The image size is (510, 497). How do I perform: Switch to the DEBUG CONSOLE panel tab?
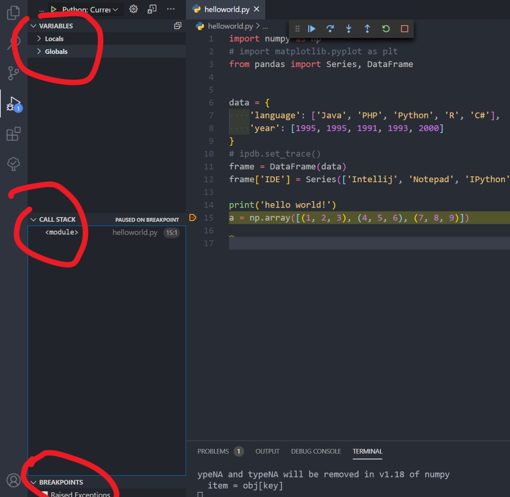point(316,451)
